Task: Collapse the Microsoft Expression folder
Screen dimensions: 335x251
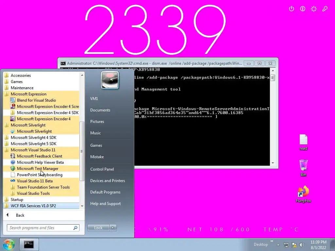Action: tap(41, 94)
